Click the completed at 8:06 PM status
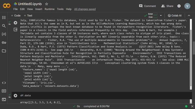Viewport: 195px width, 109px height. 96,106
